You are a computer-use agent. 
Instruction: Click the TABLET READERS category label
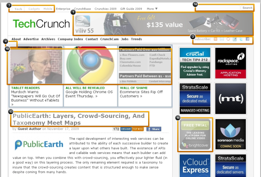(x=25, y=88)
